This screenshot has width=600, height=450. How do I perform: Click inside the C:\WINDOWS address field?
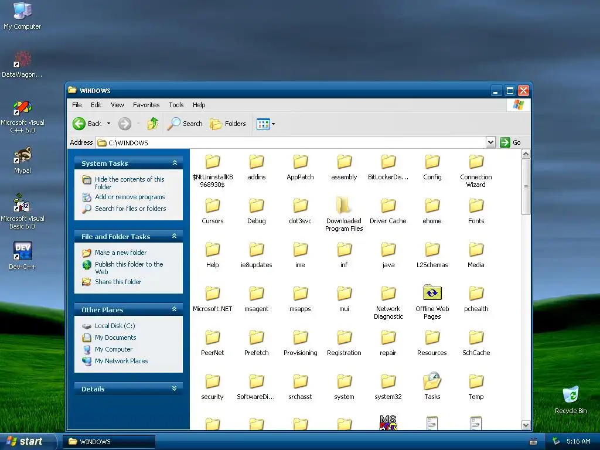pyautogui.click(x=291, y=143)
